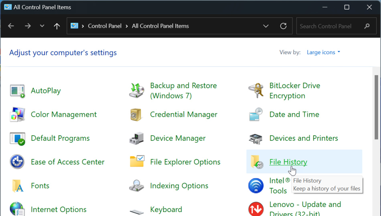Click the Color Management icon
Viewport: 381px width, 216px height.
point(17,115)
